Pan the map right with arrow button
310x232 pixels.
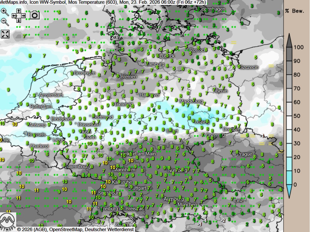tap(23, 16)
